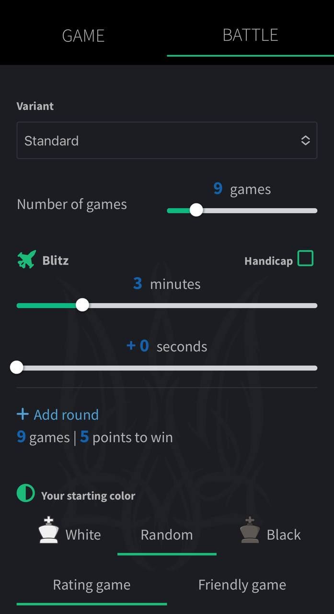This screenshot has width=334, height=614.
Task: Open the Standard variant dropdown
Action: tap(167, 140)
